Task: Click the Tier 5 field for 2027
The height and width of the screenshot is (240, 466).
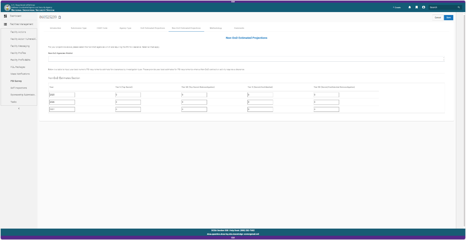Action: pyautogui.click(x=128, y=110)
